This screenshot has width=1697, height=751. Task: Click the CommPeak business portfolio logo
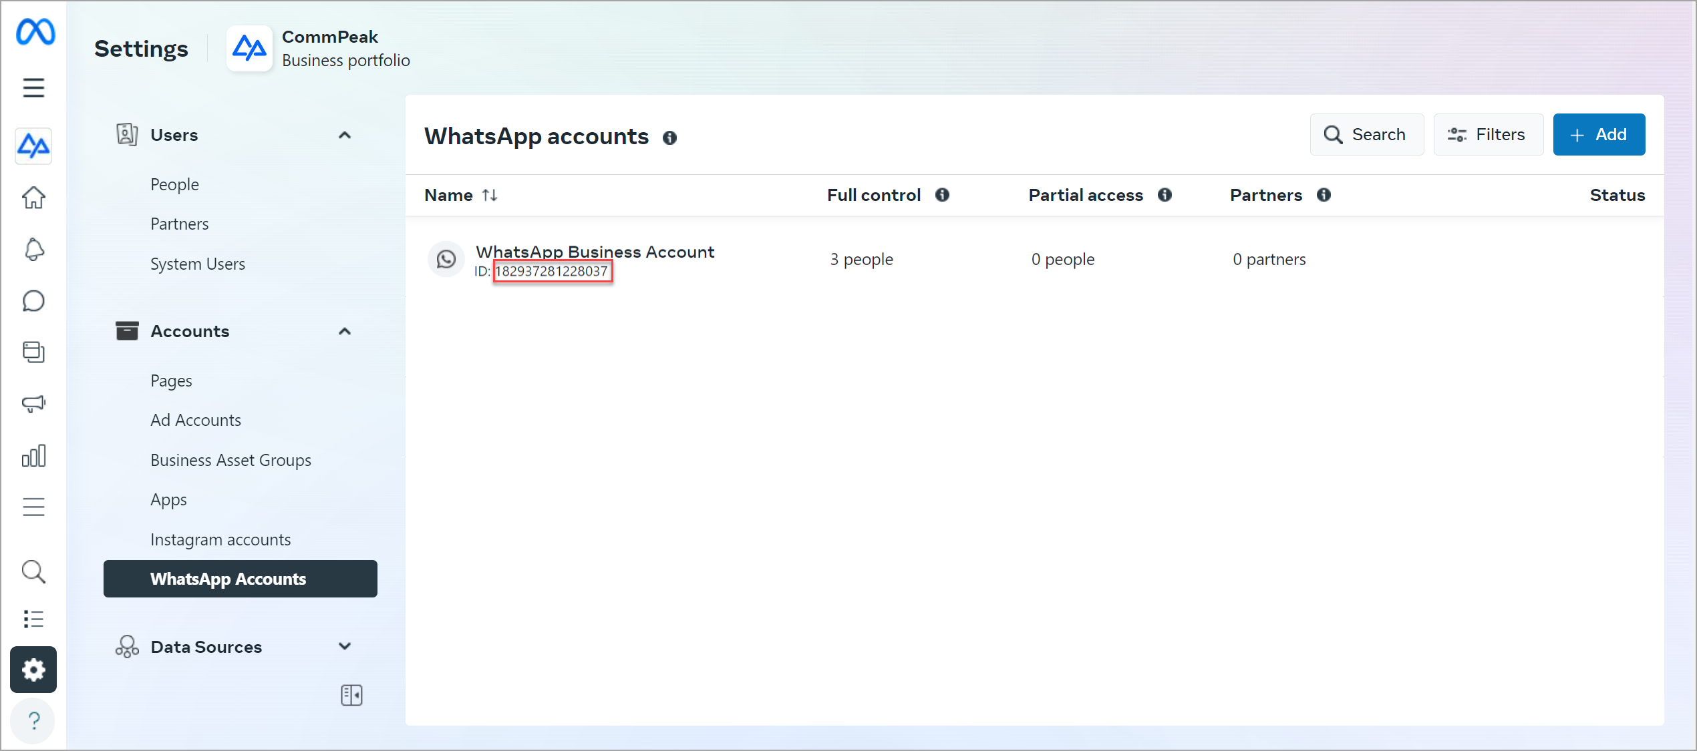[x=249, y=48]
